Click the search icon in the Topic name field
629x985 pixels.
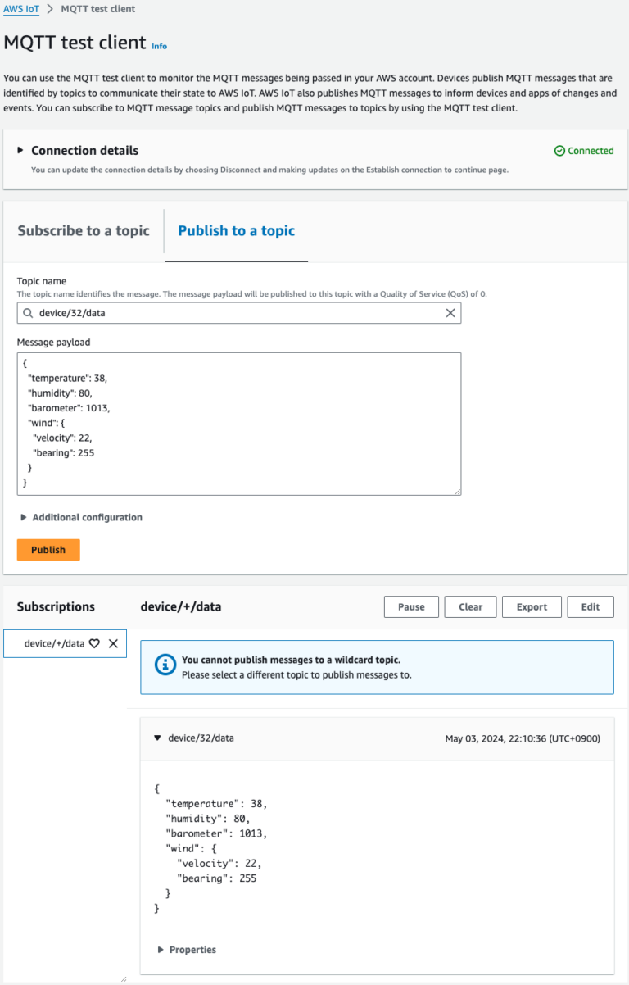[29, 313]
